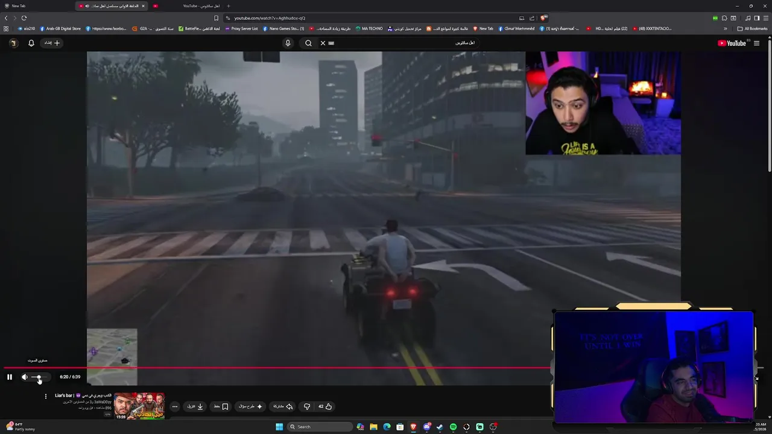This screenshot has height=434, width=772.
Task: Open File Explorer from taskbar
Action: (373, 427)
